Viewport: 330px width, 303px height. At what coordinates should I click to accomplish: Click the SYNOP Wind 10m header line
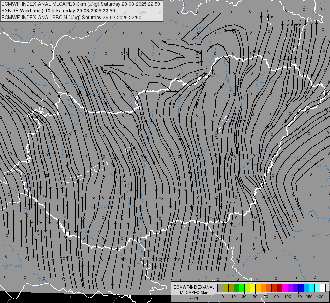coord(58,11)
